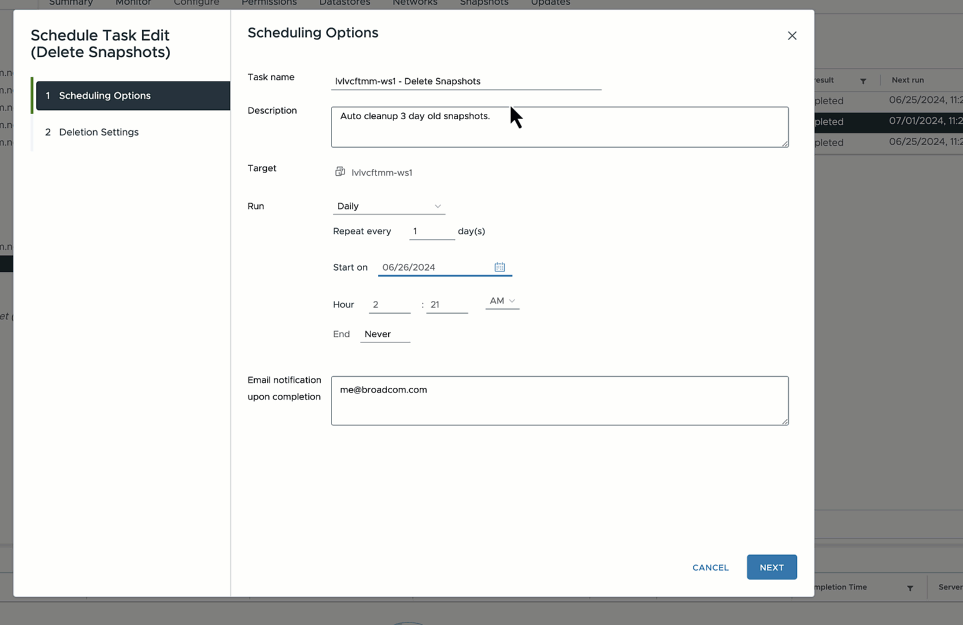Filter the result column in background table
The height and width of the screenshot is (625, 963).
click(x=863, y=81)
